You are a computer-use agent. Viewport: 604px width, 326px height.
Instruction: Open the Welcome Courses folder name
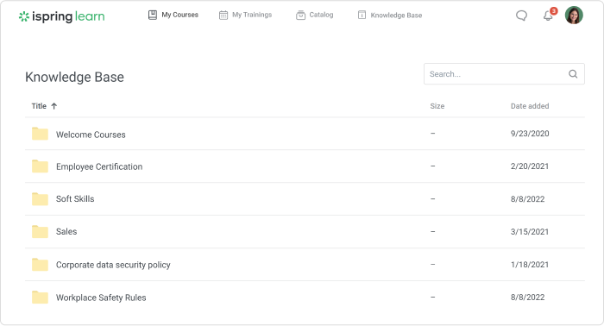pyautogui.click(x=91, y=135)
